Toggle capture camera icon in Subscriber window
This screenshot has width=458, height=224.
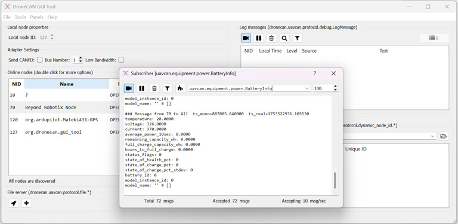click(129, 88)
